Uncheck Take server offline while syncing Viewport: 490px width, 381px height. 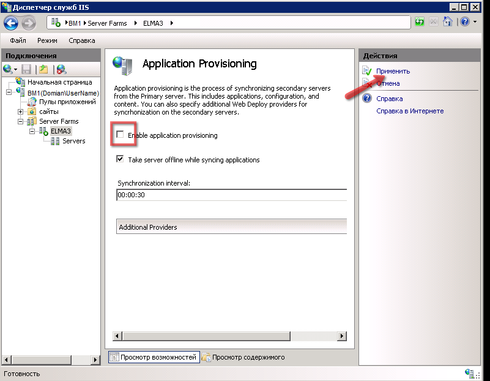tap(121, 159)
